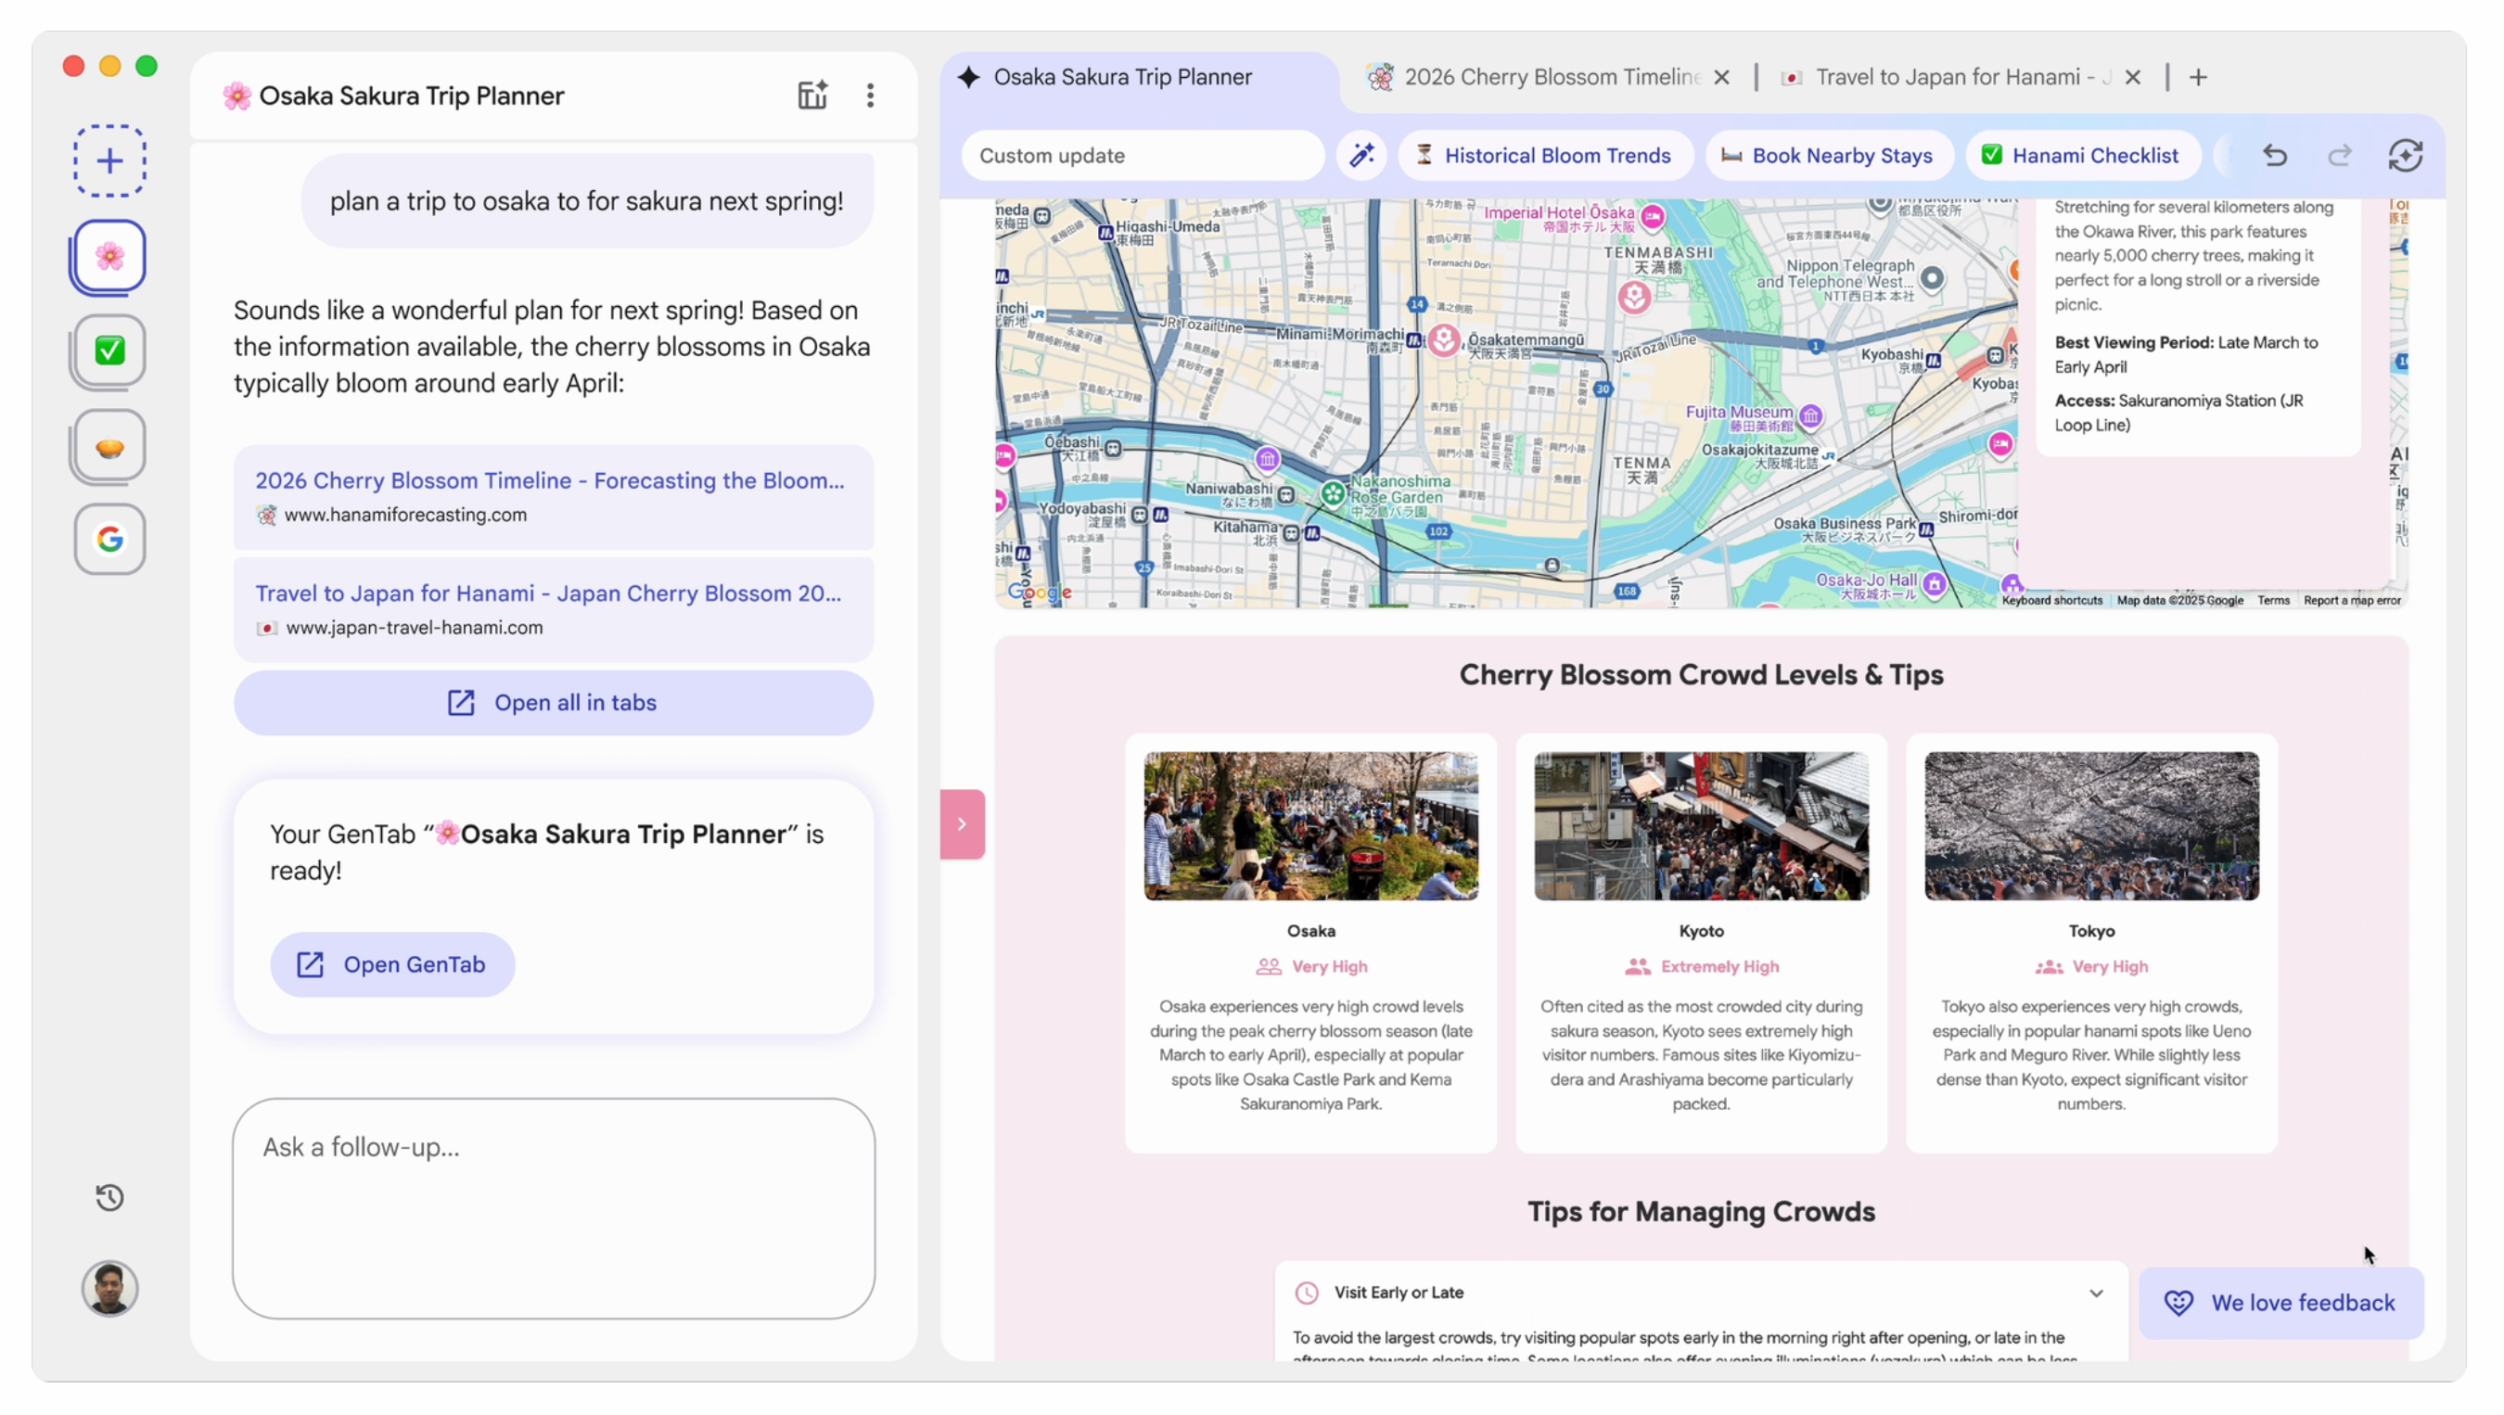Click the magic wand icon beside Custom update
The width and height of the screenshot is (2504, 1415).
coord(1361,156)
